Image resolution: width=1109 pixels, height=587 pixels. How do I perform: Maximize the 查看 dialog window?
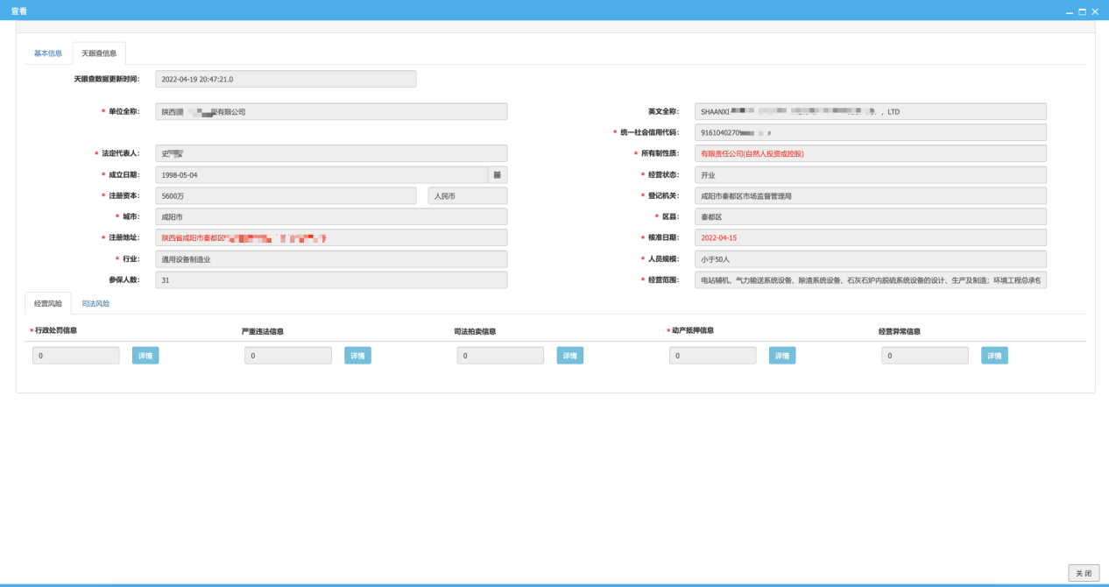pos(1082,11)
